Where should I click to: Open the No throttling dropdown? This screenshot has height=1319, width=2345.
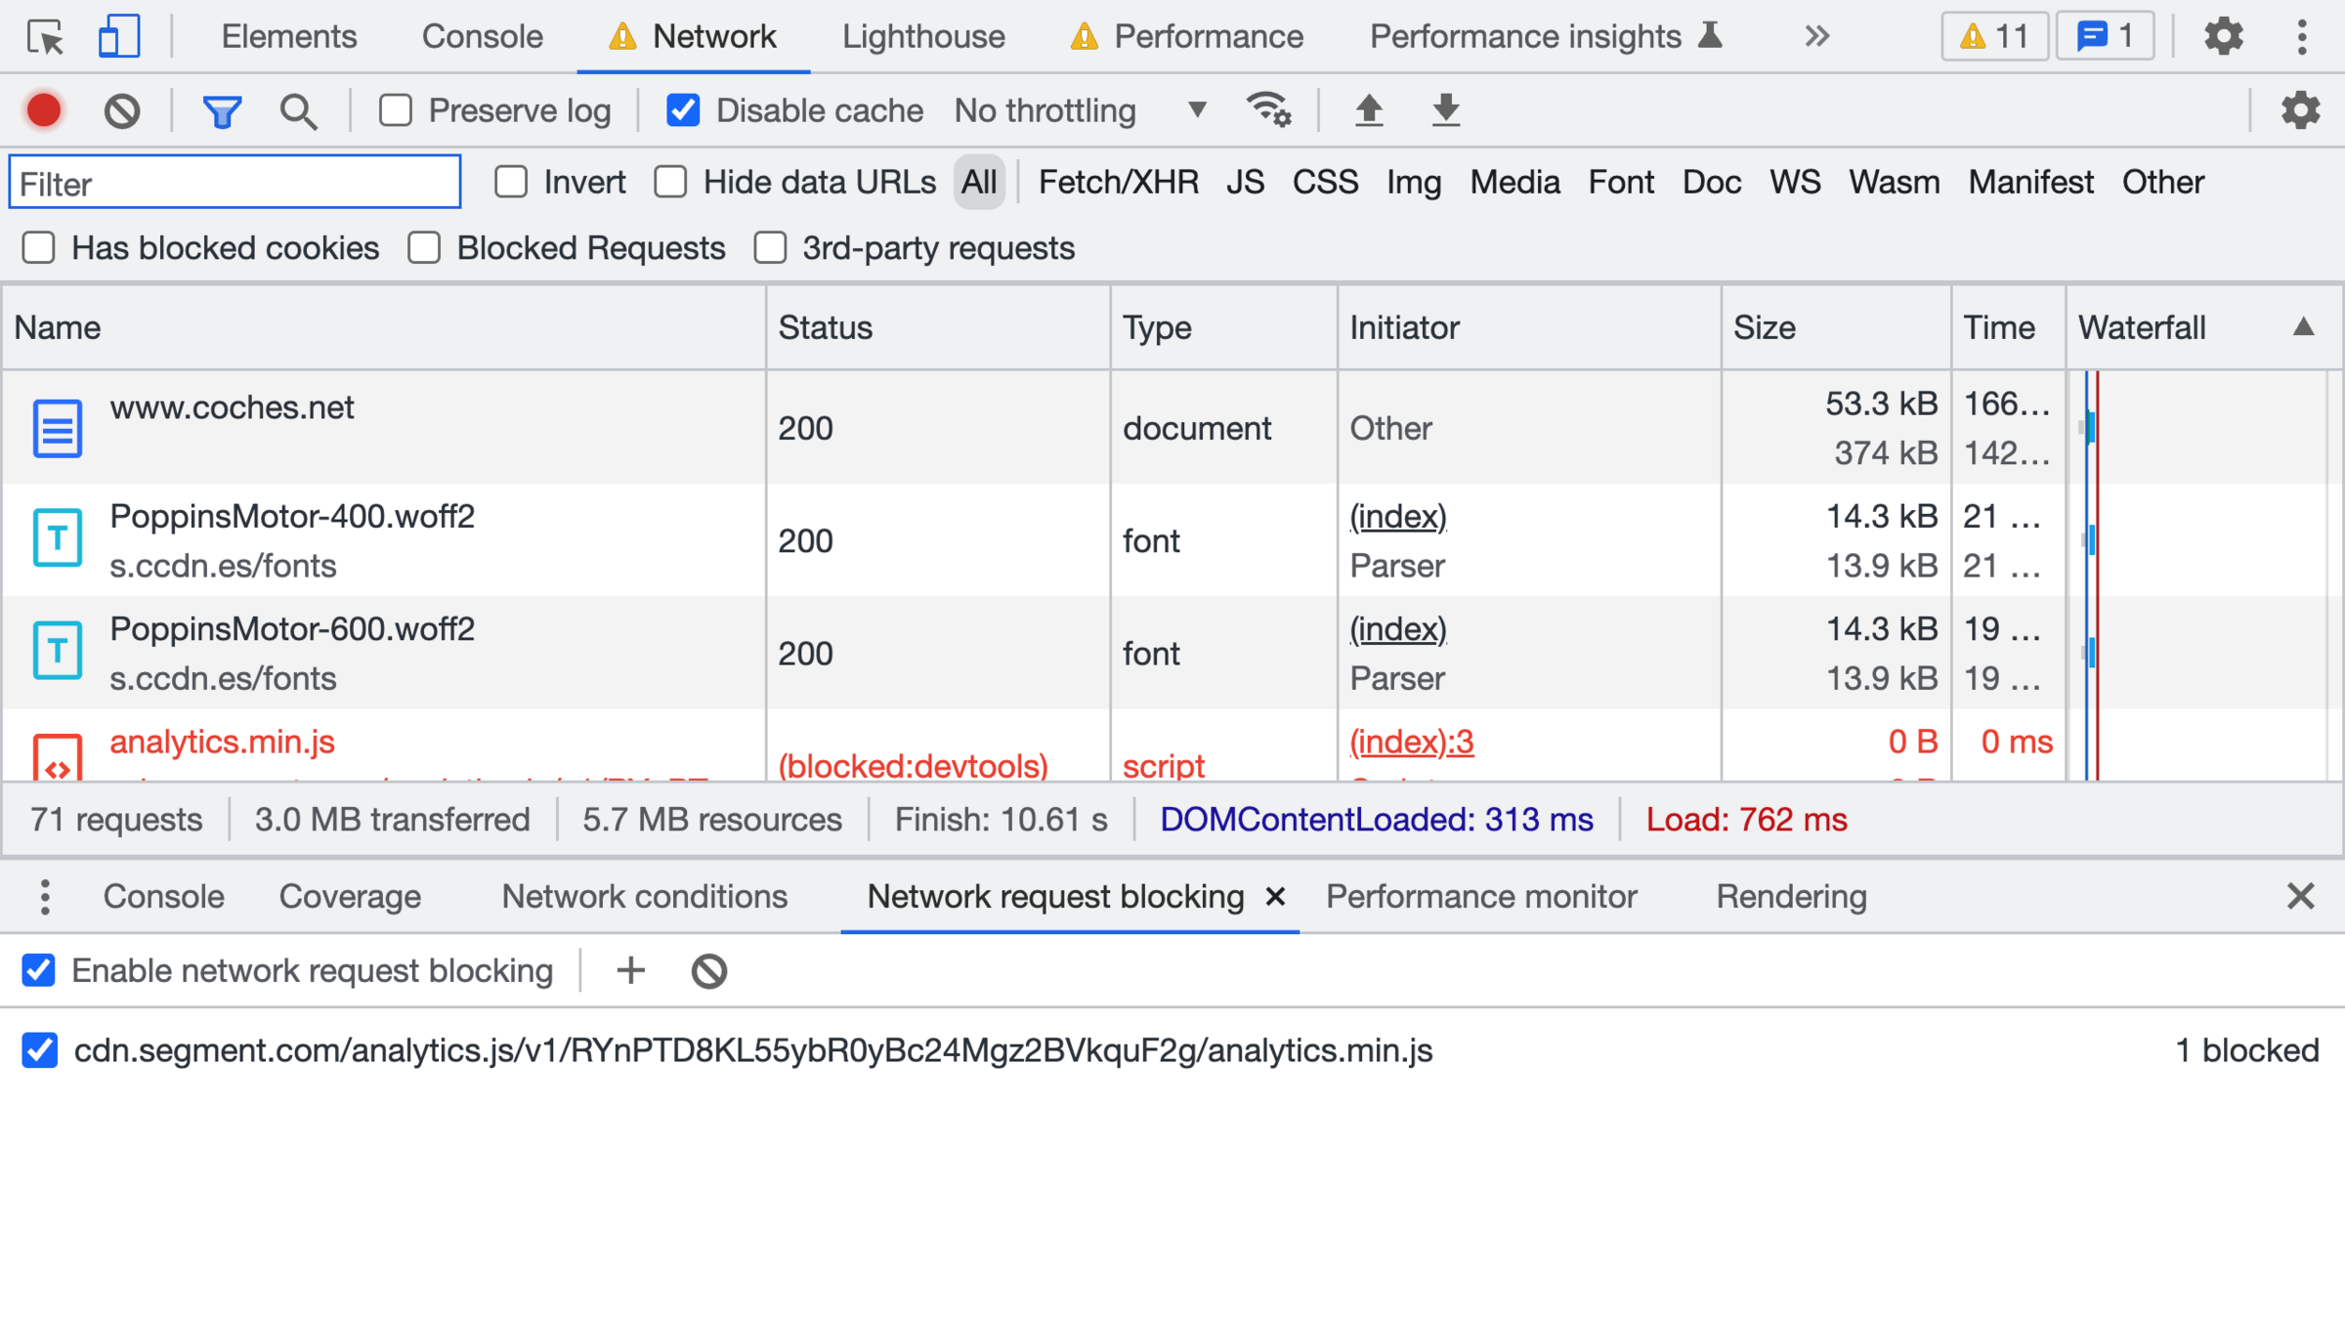(x=1080, y=110)
